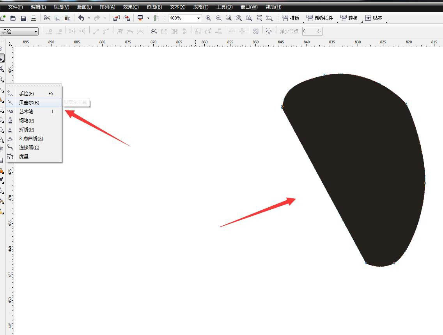Click the Zoom In magnifier icon
This screenshot has width=443, height=335.
pyautogui.click(x=208, y=18)
